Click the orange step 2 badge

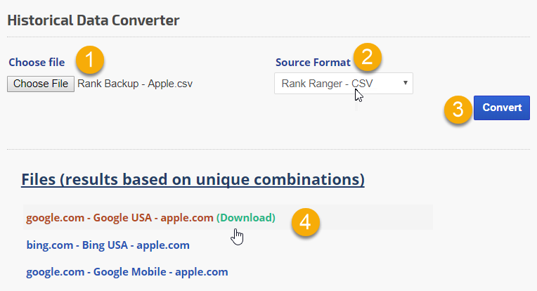coord(366,57)
